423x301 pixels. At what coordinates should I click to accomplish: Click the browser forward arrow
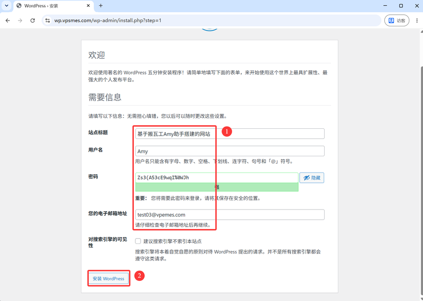point(20,21)
